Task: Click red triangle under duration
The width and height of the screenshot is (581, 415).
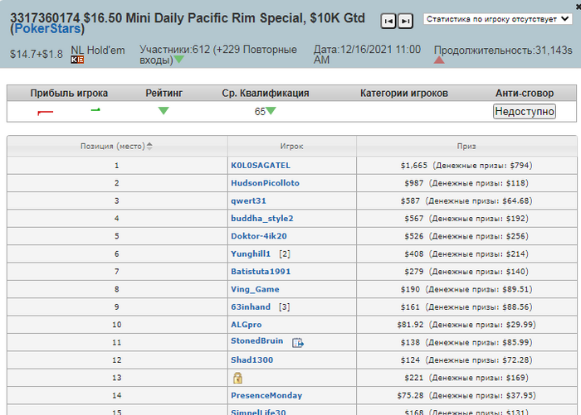Action: [439, 60]
